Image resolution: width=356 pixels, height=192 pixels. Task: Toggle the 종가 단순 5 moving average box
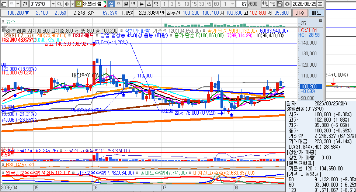(x=171, y=36)
